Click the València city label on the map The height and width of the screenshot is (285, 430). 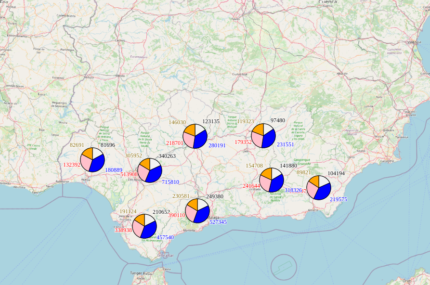[x=414, y=42]
